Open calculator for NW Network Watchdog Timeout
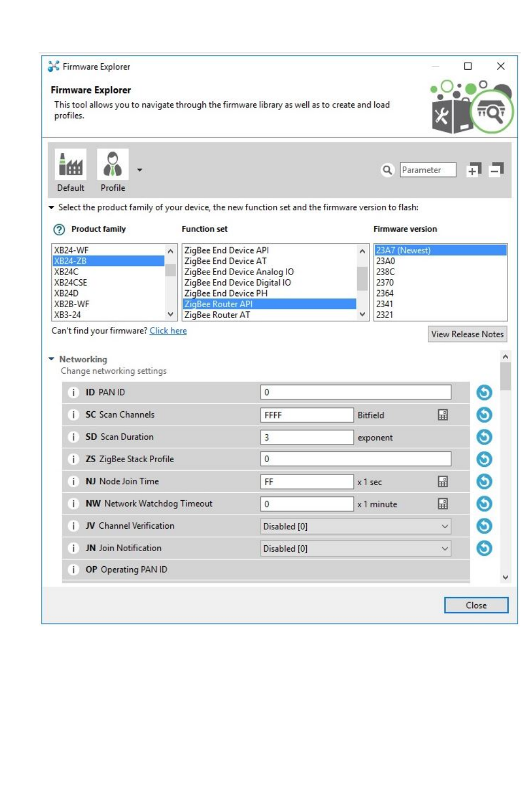This screenshot has width=521, height=801. tap(443, 504)
